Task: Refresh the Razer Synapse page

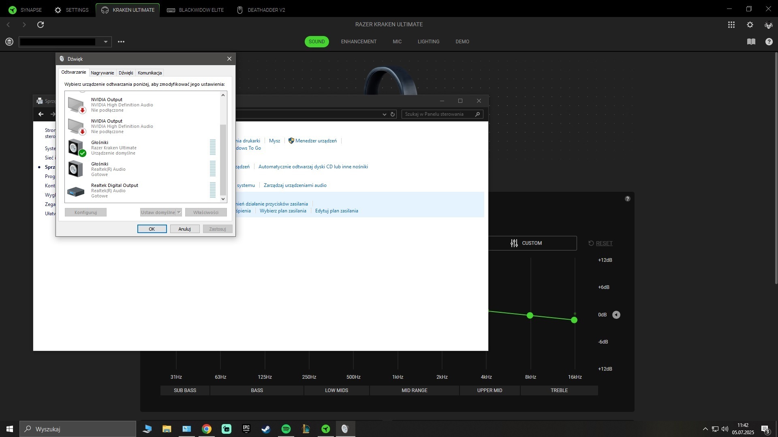Action: 41,25
